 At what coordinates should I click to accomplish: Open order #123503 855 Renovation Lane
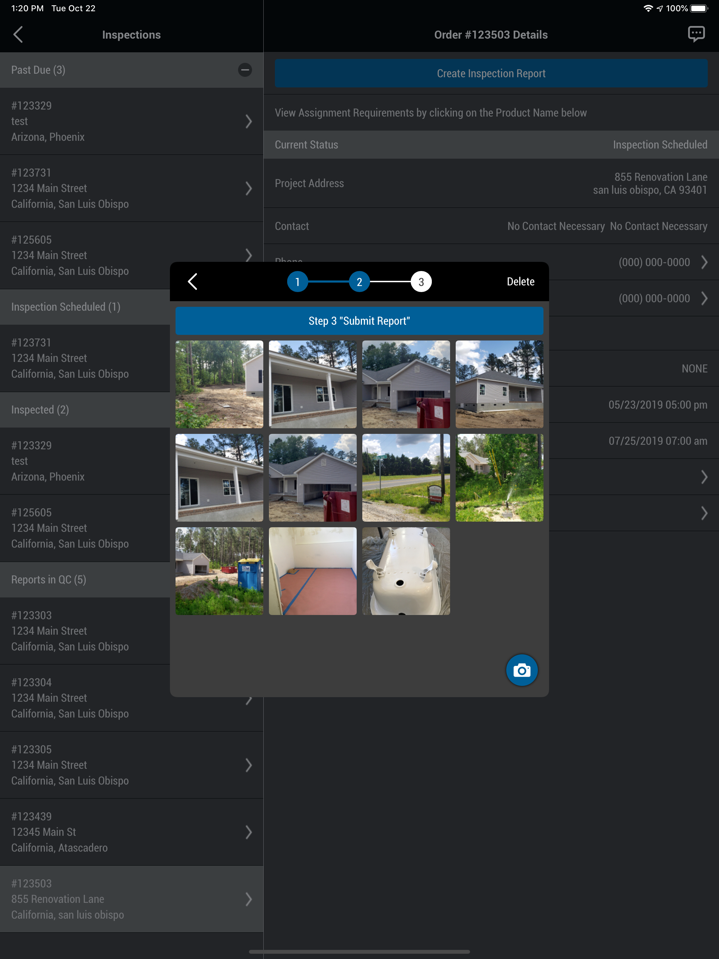click(131, 899)
